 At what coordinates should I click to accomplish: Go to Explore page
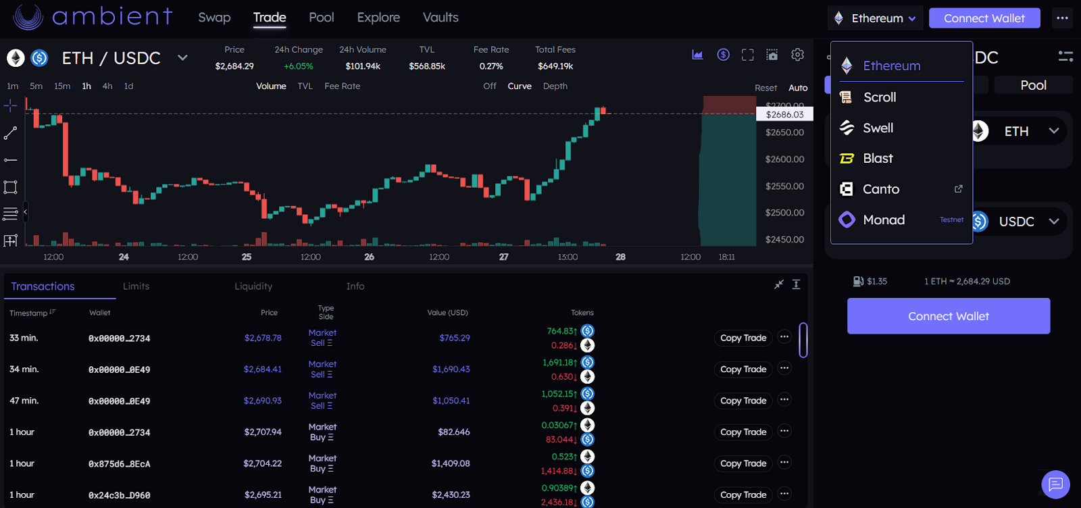click(378, 18)
